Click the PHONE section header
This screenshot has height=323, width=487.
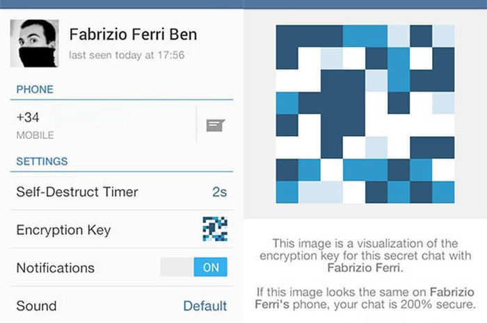(35, 90)
